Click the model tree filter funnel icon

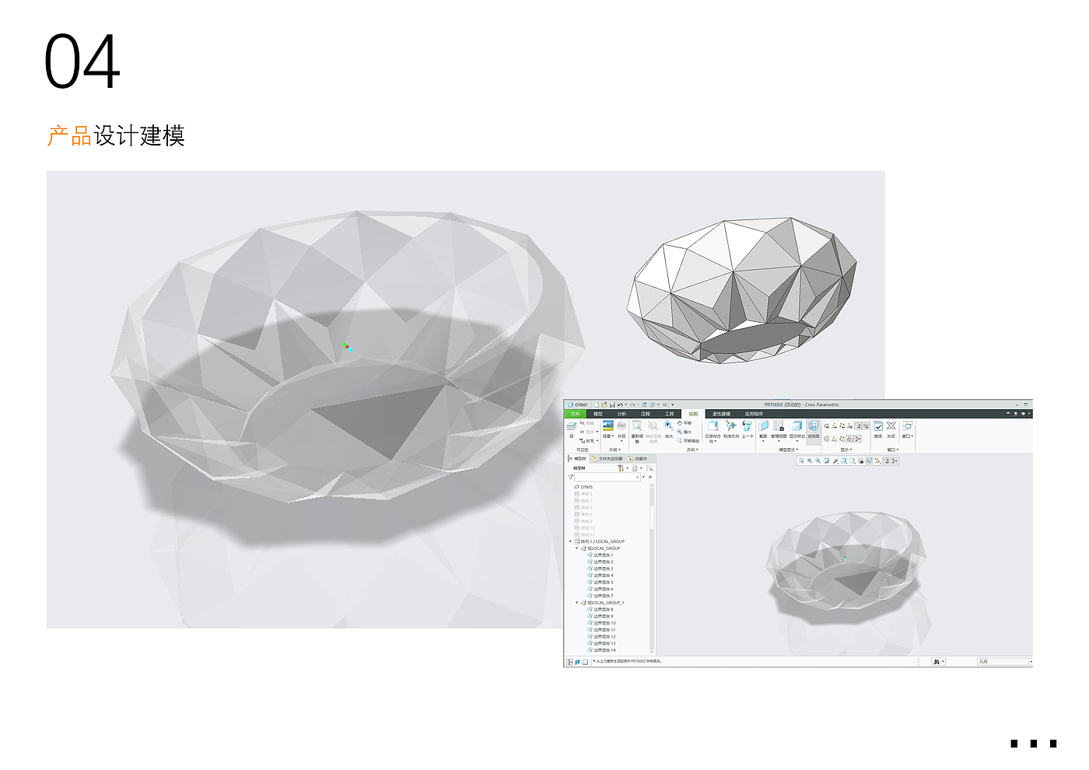tap(570, 477)
